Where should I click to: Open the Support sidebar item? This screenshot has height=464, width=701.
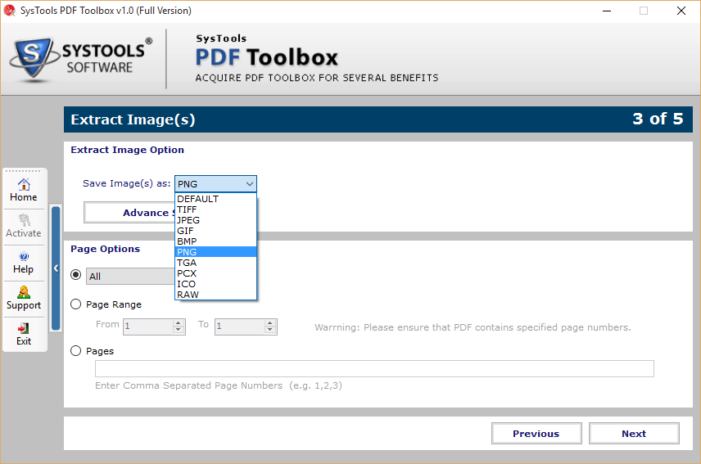[x=24, y=299]
